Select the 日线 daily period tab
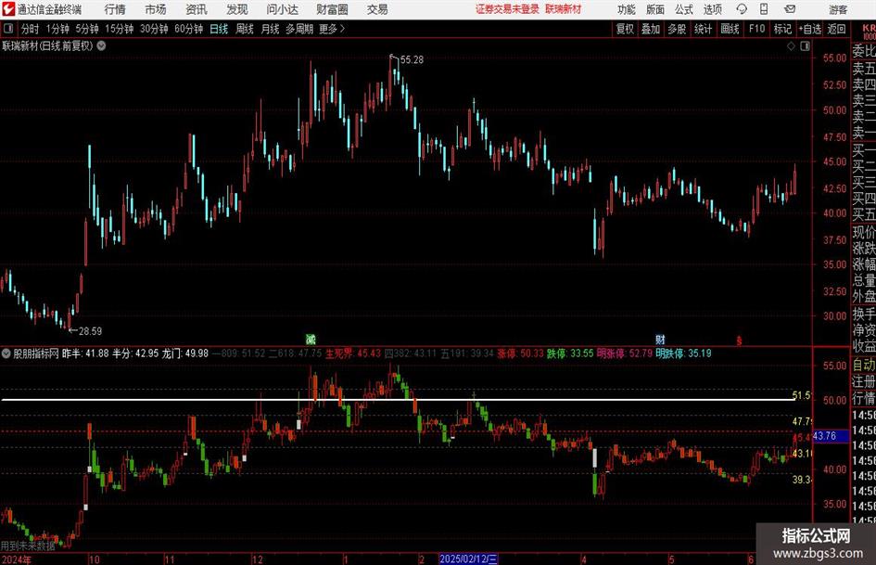876x565 pixels. 219,29
